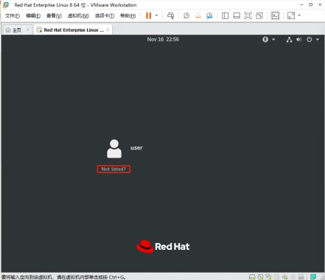Maximize the VMware Workstation window
This screenshot has height=280, width=325.
[x=311, y=4]
